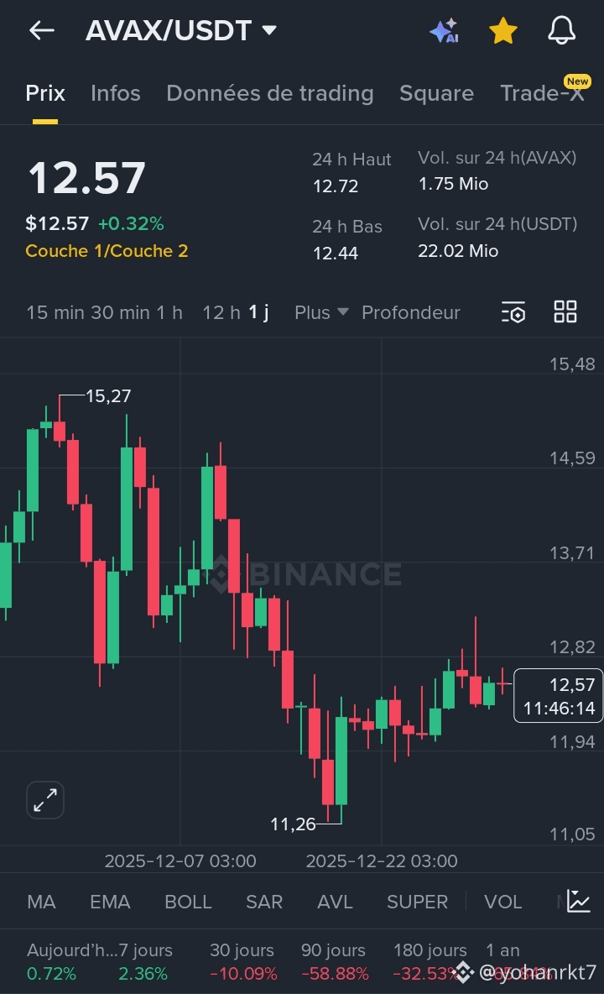Show the Profondeur depth chart
This screenshot has height=994, width=604.
[410, 312]
